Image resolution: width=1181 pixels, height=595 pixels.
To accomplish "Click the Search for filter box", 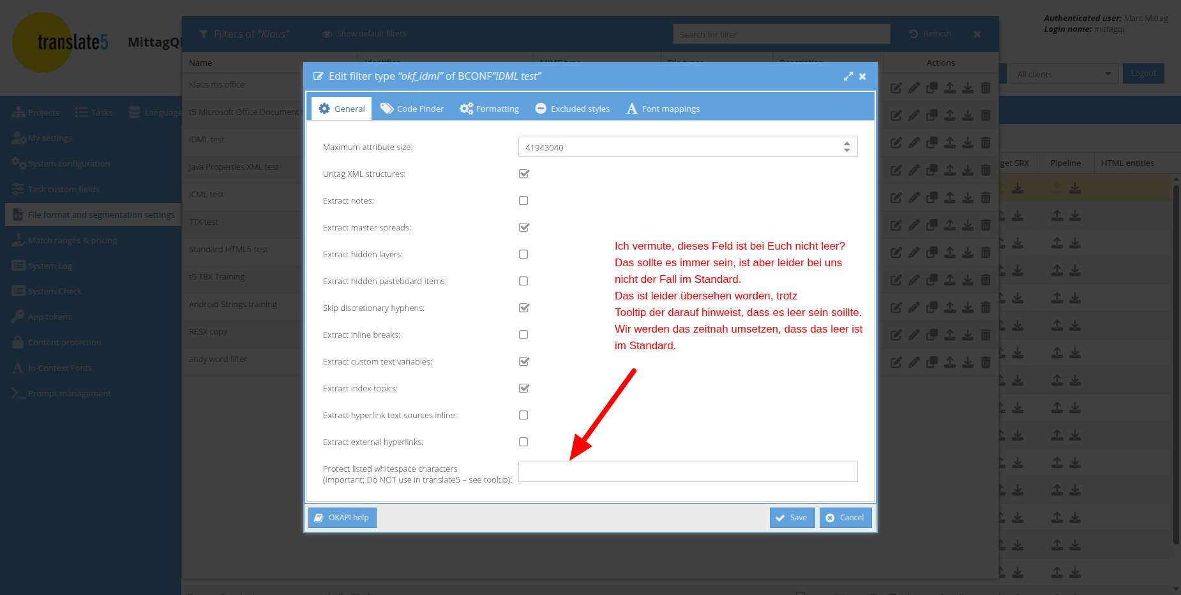I will pyautogui.click(x=781, y=34).
